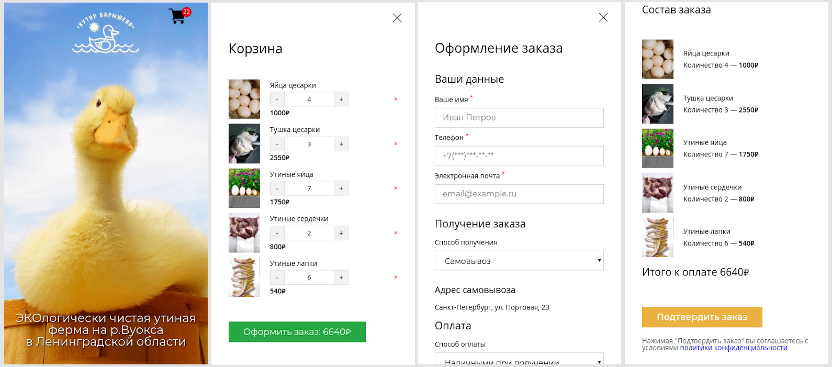Decrease quantity of Тушка цесарки

(x=277, y=144)
